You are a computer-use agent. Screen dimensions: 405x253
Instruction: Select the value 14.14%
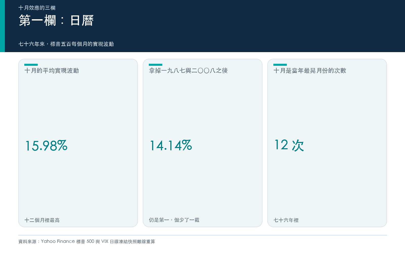point(171,145)
